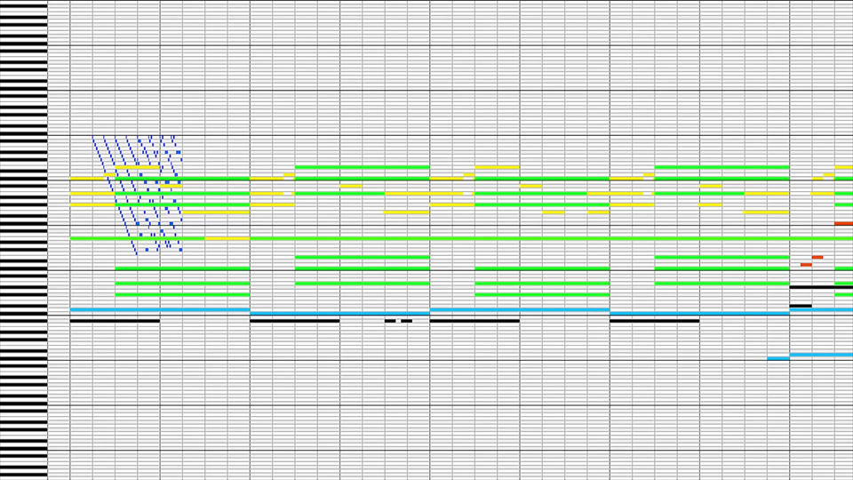Select the lowest of the three red notes
Screen dimensions: 853x480
pos(806,265)
